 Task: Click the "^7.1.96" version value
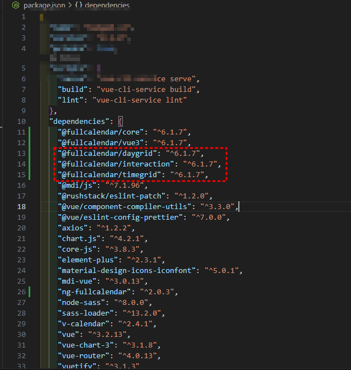pyautogui.click(x=124, y=186)
